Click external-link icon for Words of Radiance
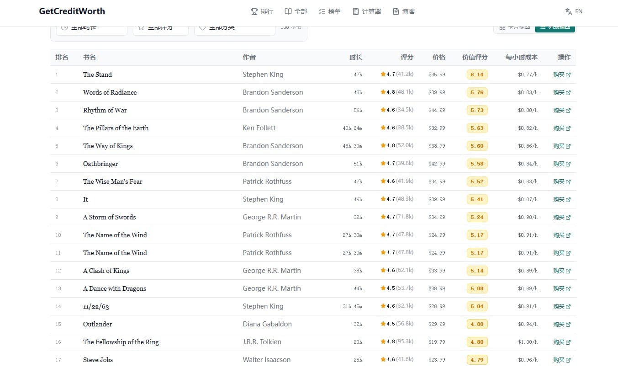 (568, 93)
